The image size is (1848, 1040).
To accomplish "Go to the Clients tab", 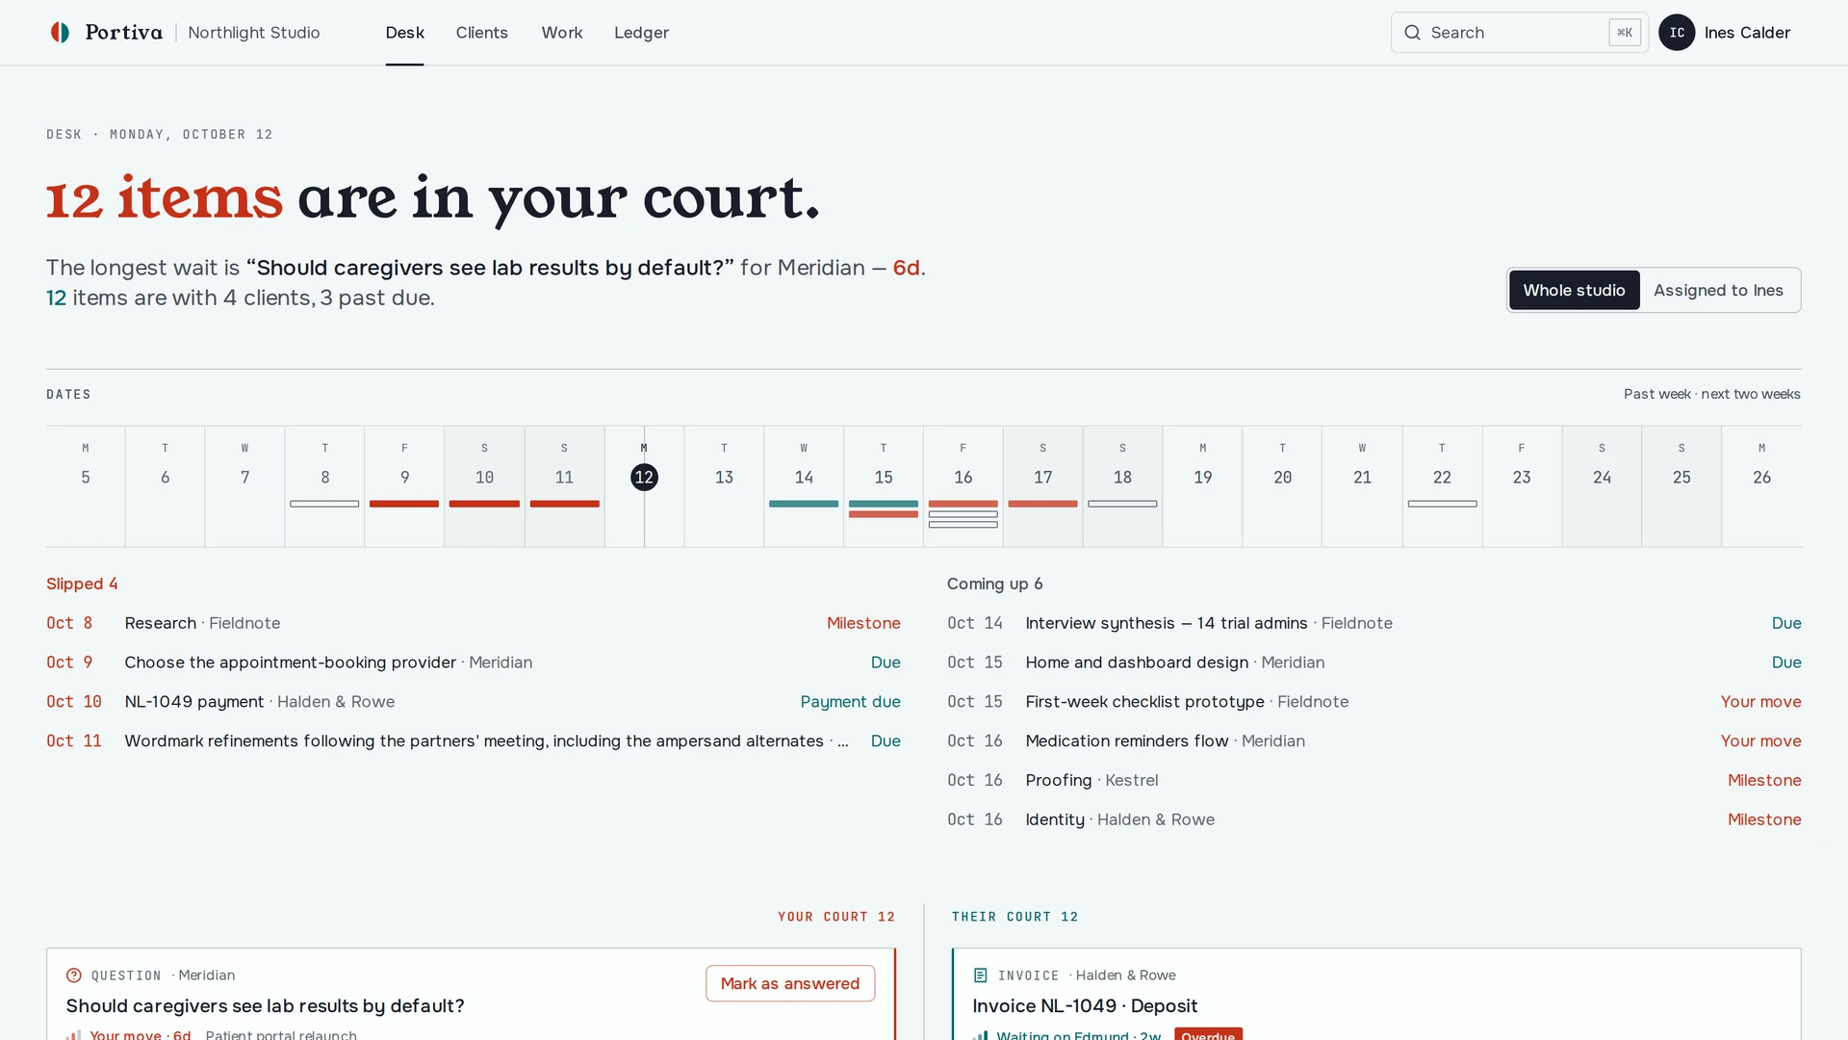I will coord(481,33).
